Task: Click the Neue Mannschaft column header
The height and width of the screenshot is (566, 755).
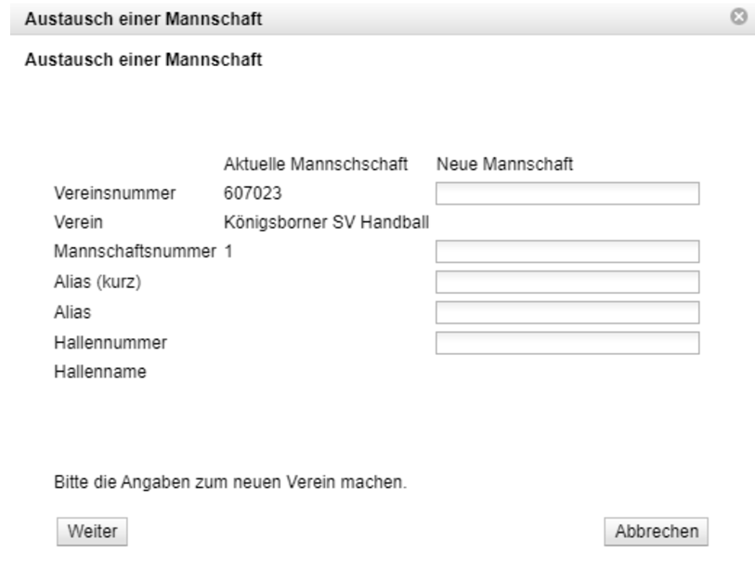Action: [x=504, y=165]
